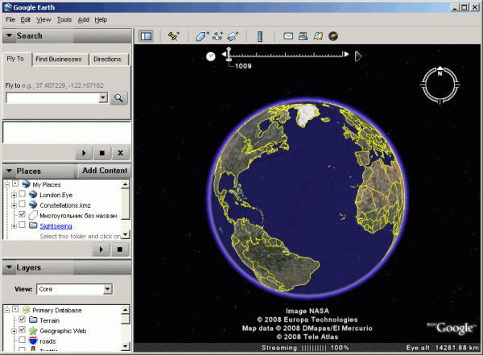Uncheck the Terrain layer checkbox

point(22,320)
